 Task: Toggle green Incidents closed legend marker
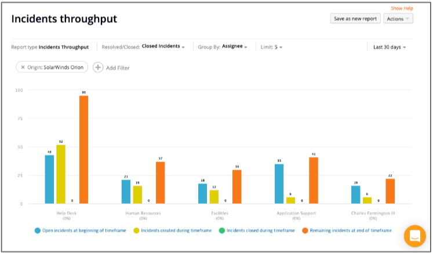222,230
